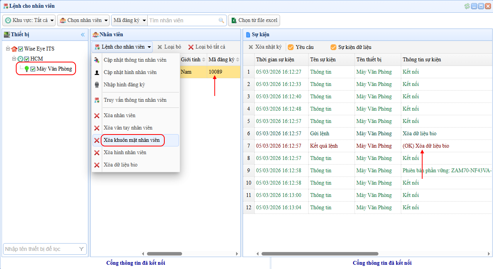This screenshot has height=269, width=493.
Task: Click Xóa dữ liệu bio menu entry
Action: pyautogui.click(x=120, y=165)
